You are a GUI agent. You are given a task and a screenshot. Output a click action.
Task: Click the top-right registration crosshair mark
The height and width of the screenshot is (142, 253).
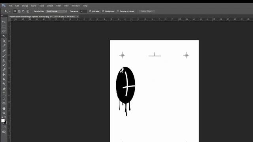tap(186, 55)
